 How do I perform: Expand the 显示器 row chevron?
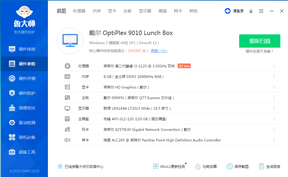click(x=274, y=108)
